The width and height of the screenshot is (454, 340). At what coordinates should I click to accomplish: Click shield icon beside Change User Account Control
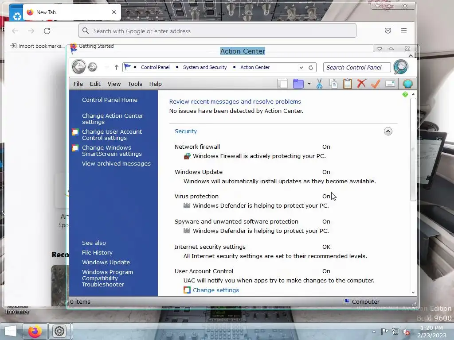click(75, 132)
